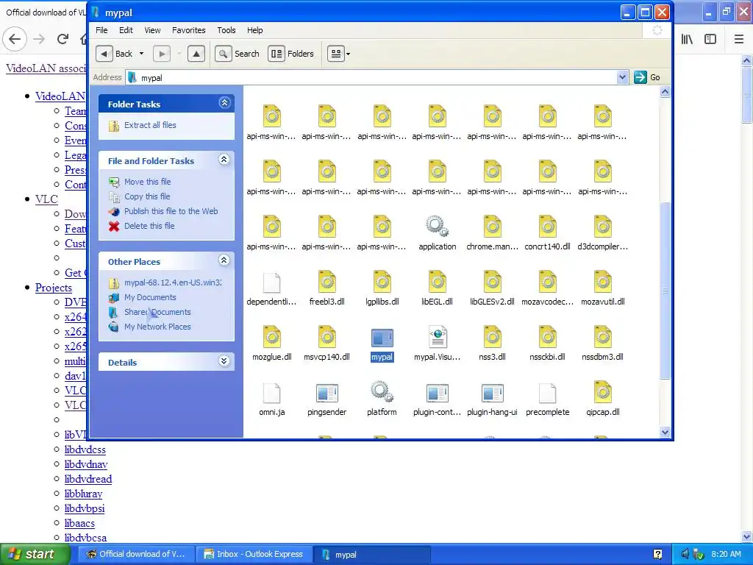Click Extract all files link
The image size is (753, 565).
(150, 125)
